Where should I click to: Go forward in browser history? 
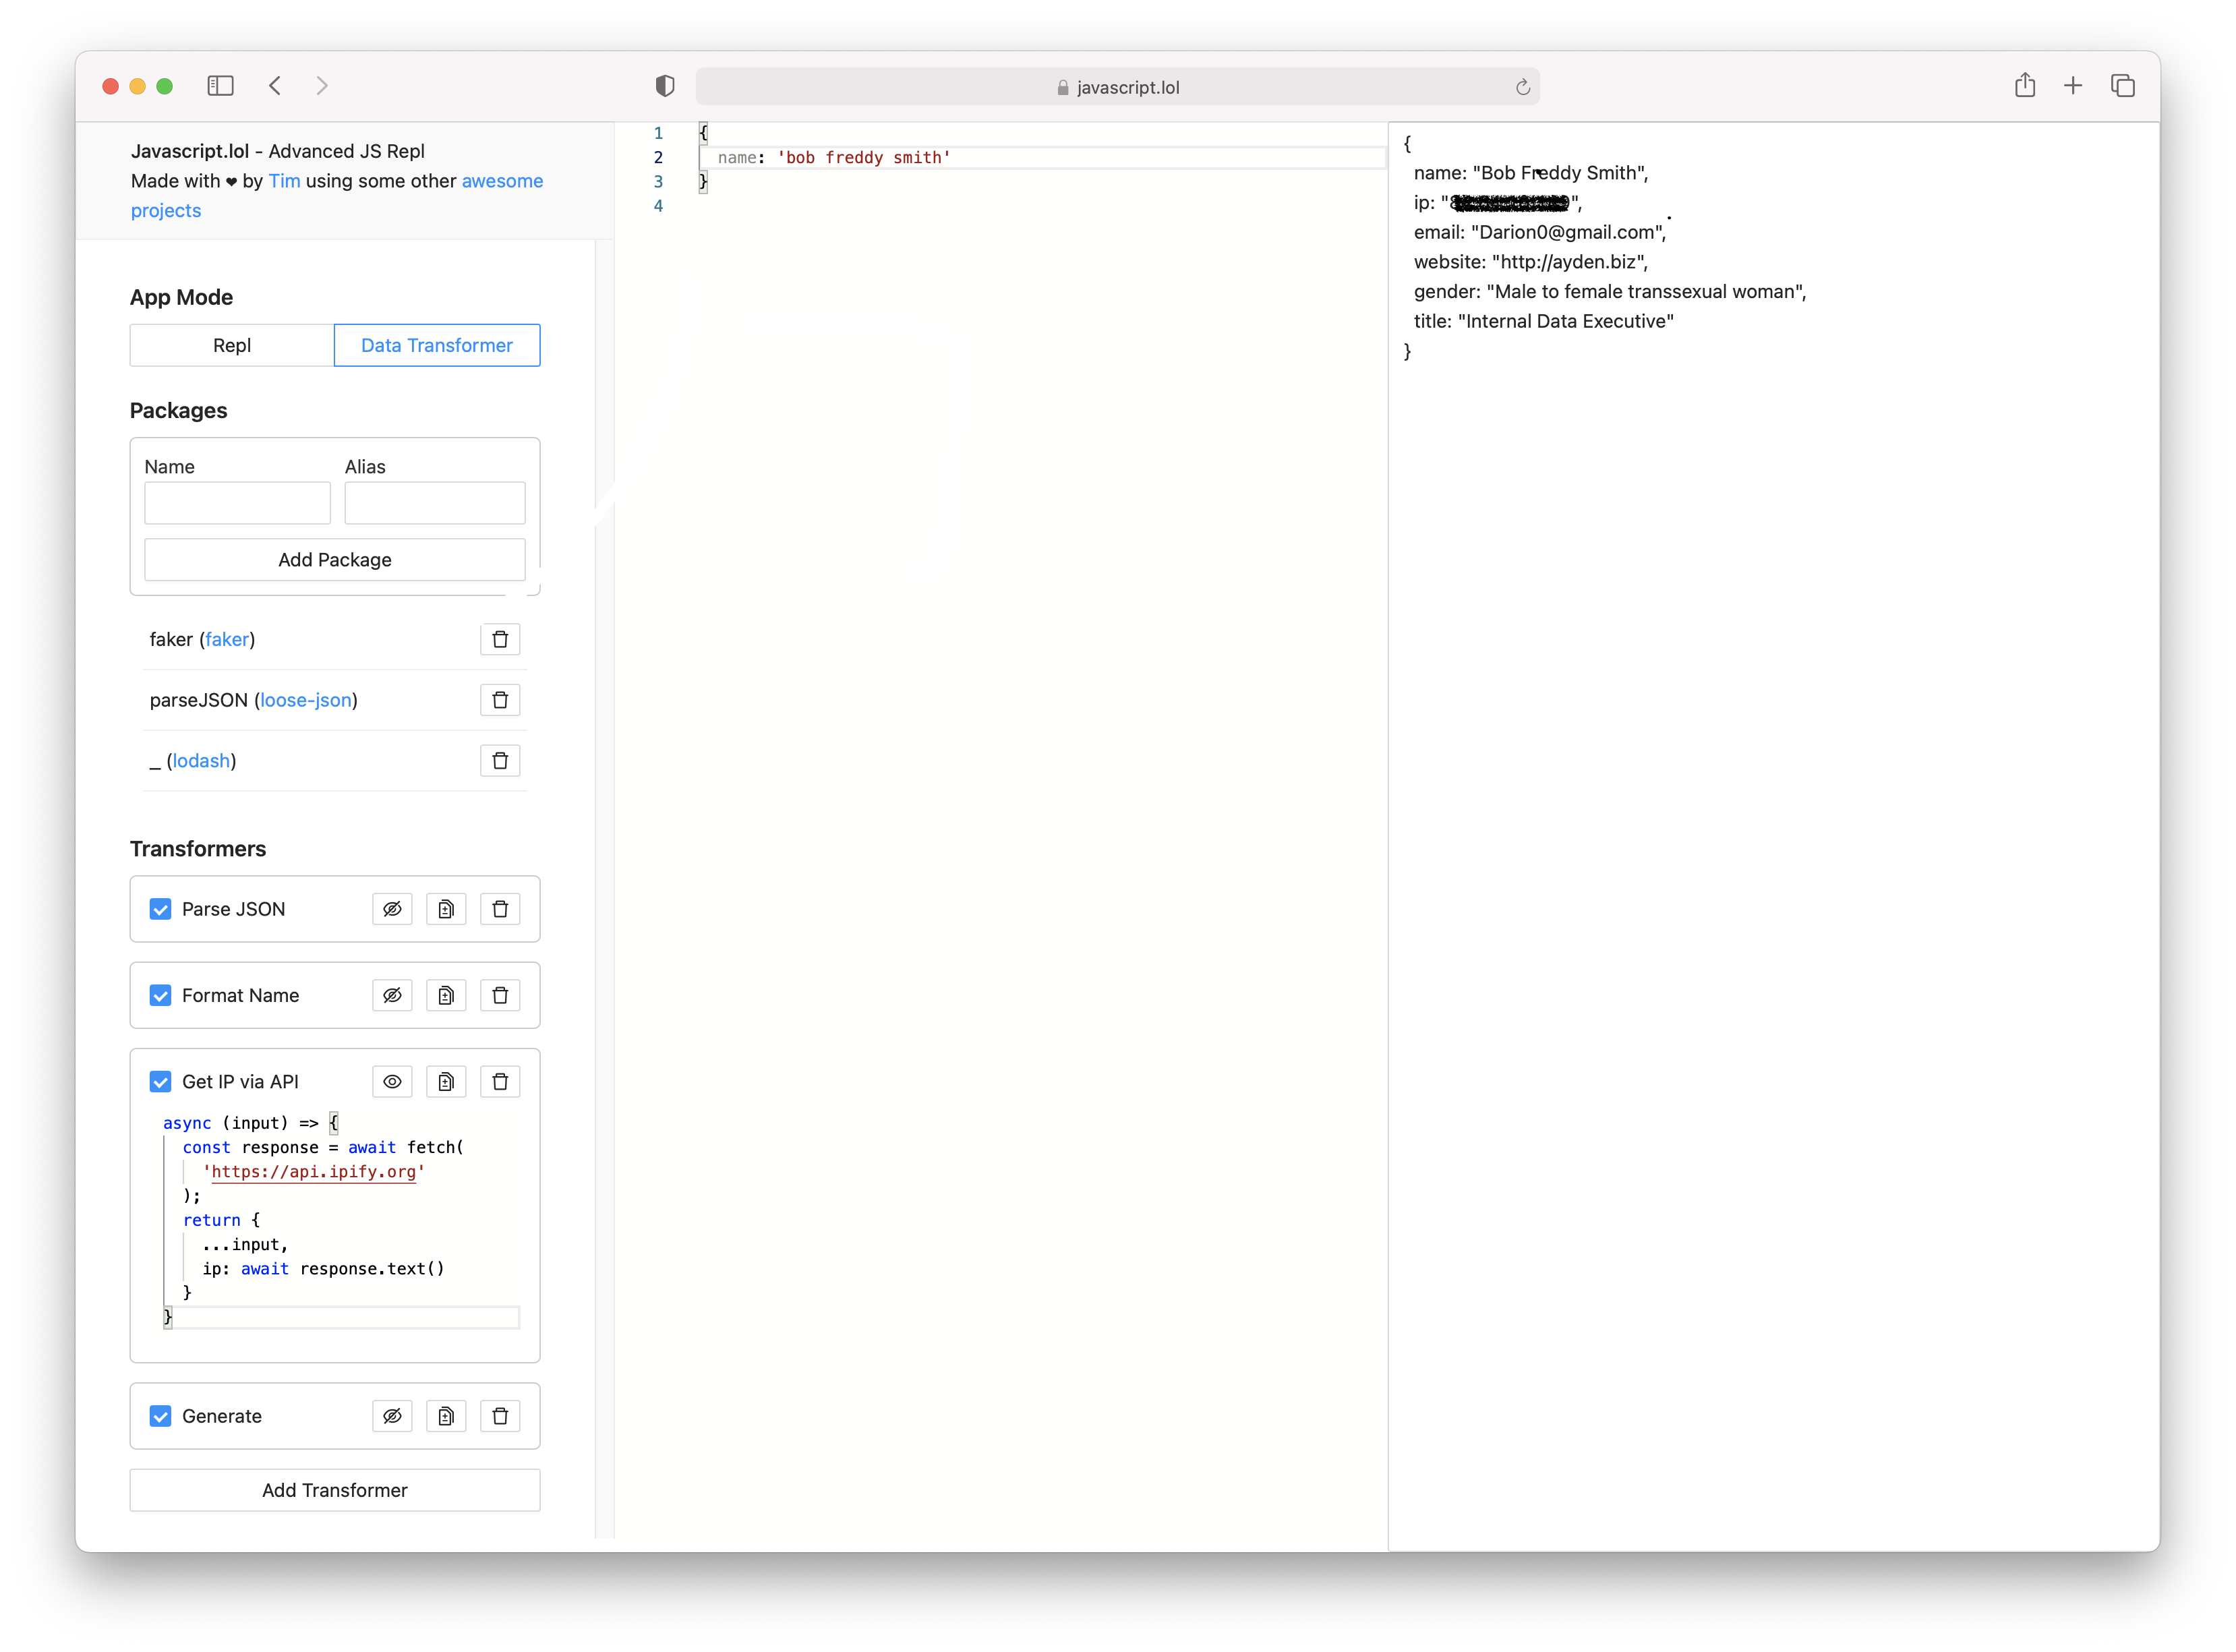[322, 86]
